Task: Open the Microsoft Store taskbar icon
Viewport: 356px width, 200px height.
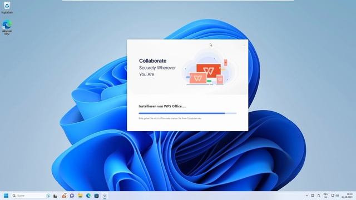Action: pyautogui.click(x=96, y=196)
